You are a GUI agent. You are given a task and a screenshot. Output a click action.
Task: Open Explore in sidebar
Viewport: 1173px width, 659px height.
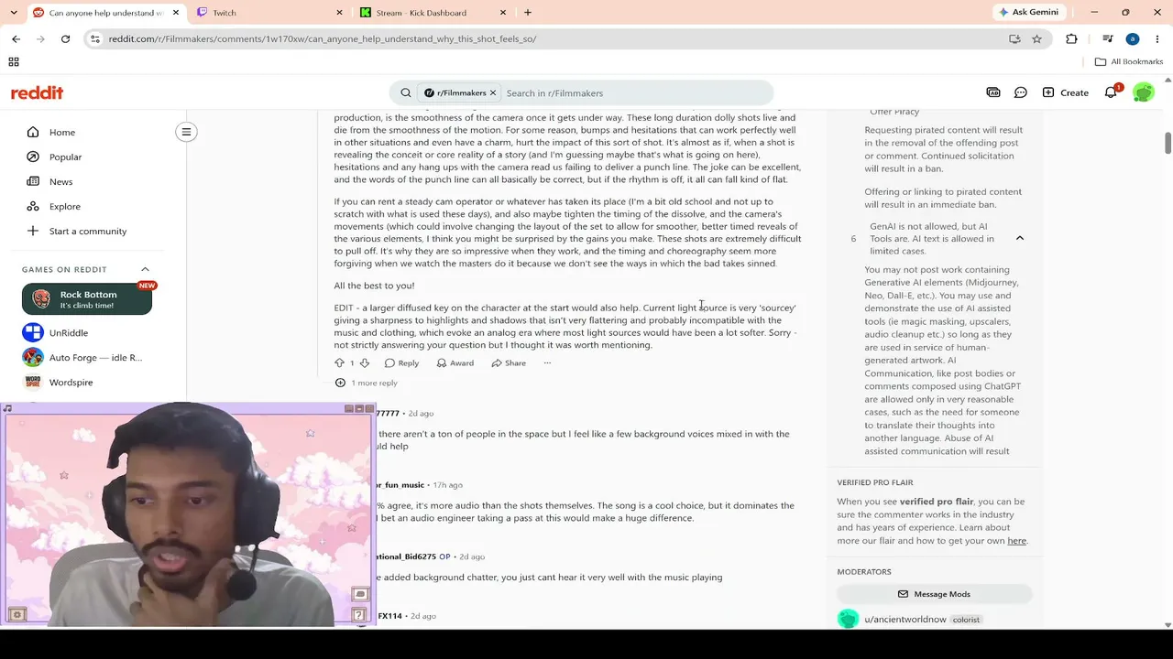(x=64, y=206)
